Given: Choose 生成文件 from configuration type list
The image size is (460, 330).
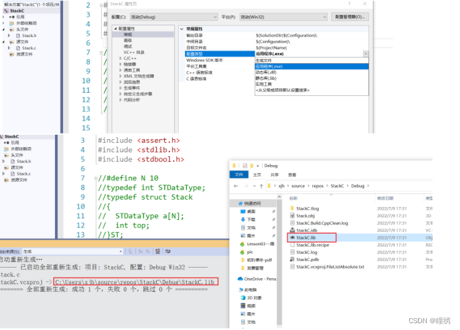Looking at the screenshot, I should pyautogui.click(x=312, y=61).
